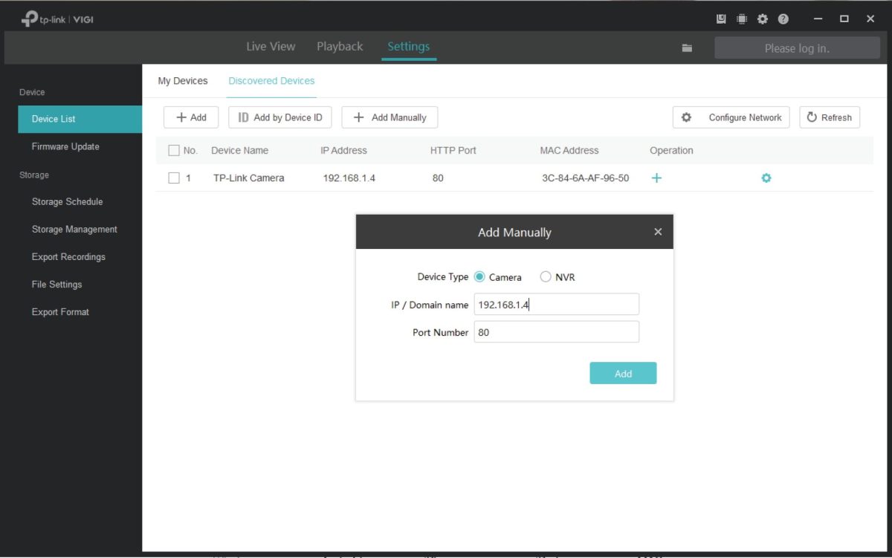
Task: Click the plus icon under Operation column
Action: 656,178
